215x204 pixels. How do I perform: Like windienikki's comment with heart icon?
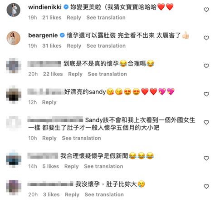[x=206, y=10]
